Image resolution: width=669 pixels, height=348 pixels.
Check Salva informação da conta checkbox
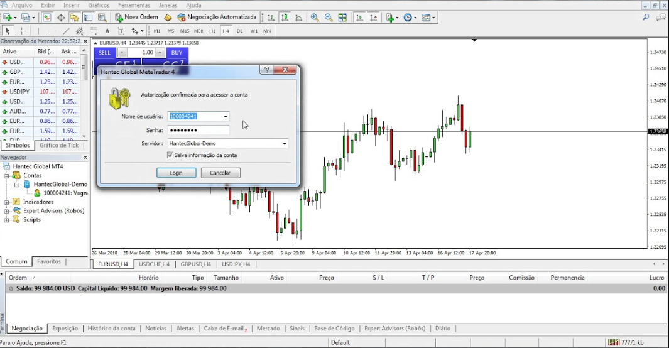click(x=170, y=155)
